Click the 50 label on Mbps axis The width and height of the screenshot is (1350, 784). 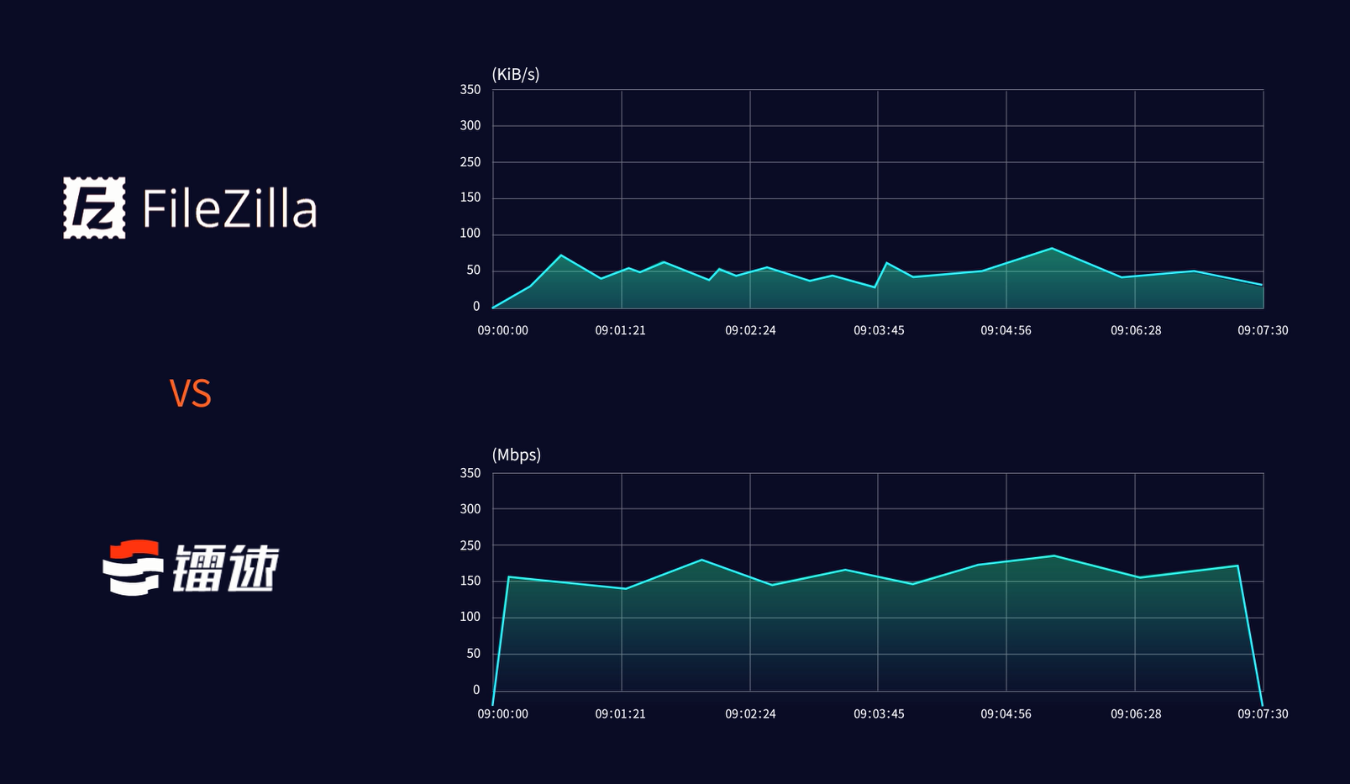tap(474, 653)
